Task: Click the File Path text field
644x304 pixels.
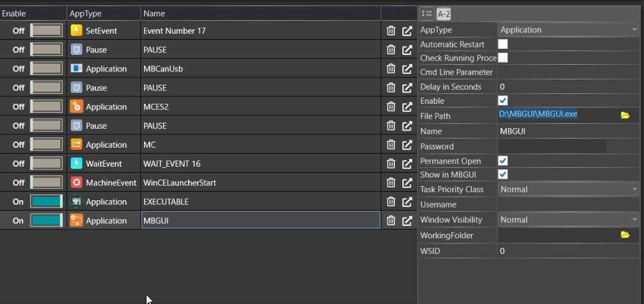Action: (557, 114)
